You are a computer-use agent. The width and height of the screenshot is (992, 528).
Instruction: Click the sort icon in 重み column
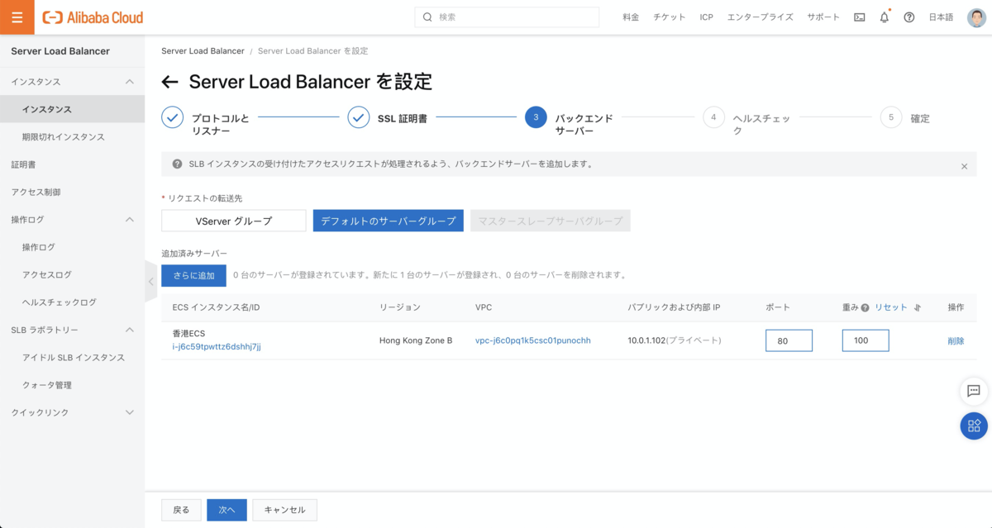click(x=918, y=307)
